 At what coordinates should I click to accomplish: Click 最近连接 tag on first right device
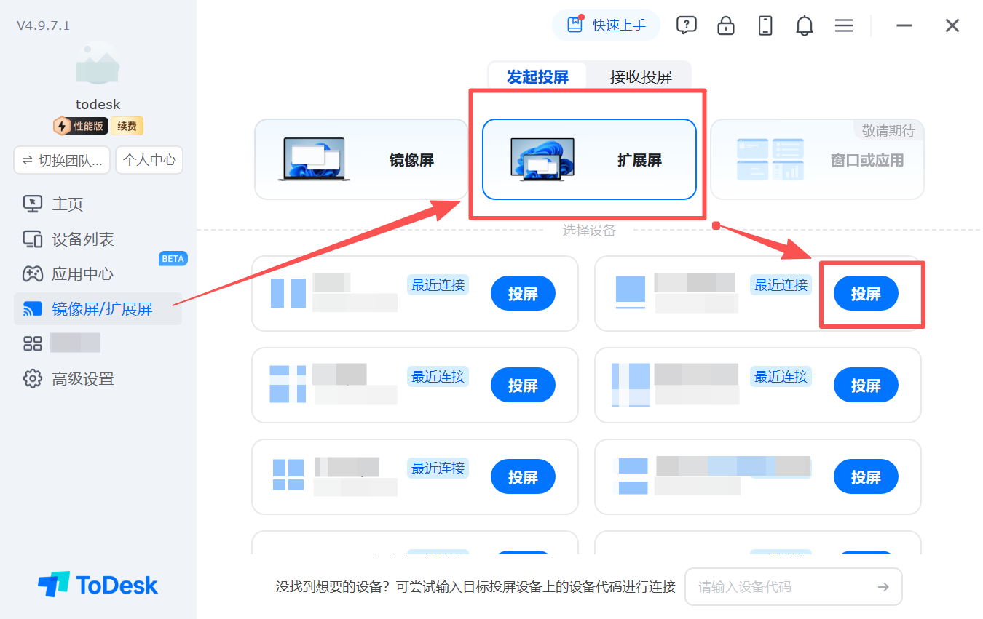pos(781,285)
